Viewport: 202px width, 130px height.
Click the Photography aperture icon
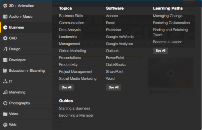point(5,103)
